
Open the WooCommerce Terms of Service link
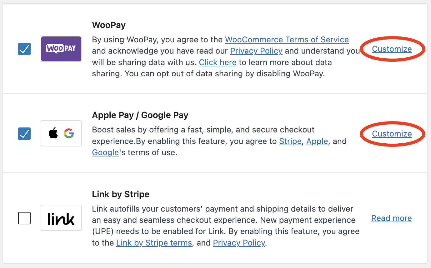287,40
